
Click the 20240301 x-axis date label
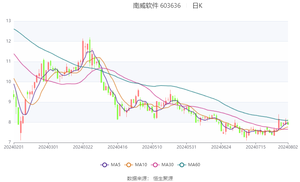(x=48, y=147)
